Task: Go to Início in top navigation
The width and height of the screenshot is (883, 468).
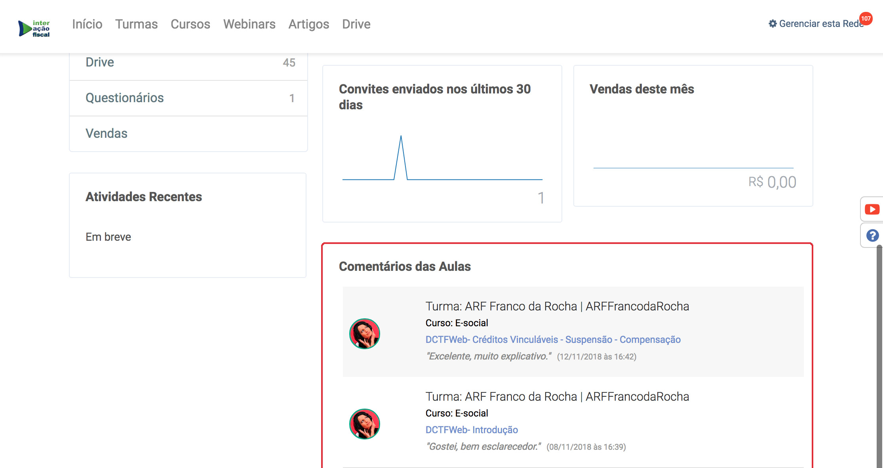Action: coord(87,24)
